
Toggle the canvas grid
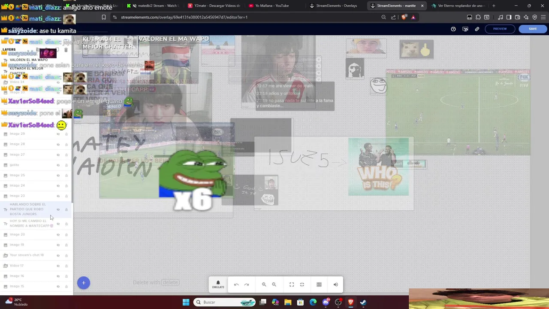point(319,285)
